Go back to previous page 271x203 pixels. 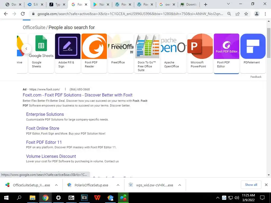coord(6,14)
